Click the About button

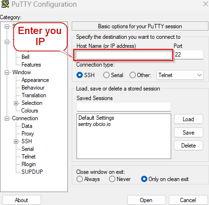click(x=22, y=200)
